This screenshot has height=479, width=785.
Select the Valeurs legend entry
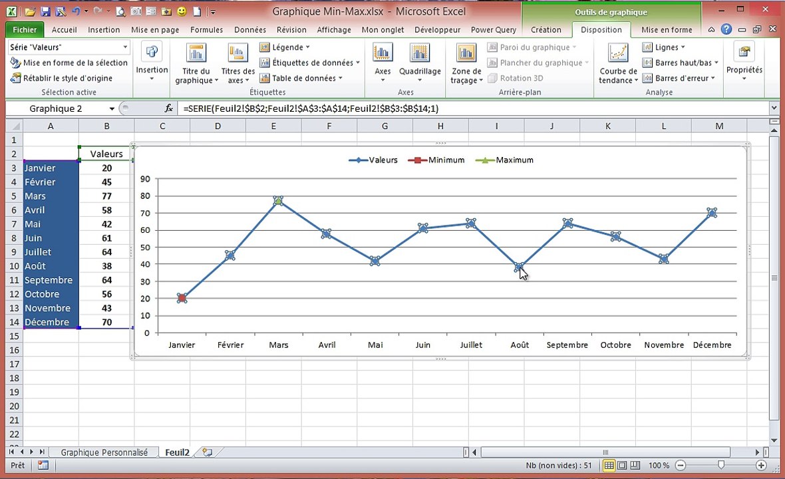(x=373, y=160)
